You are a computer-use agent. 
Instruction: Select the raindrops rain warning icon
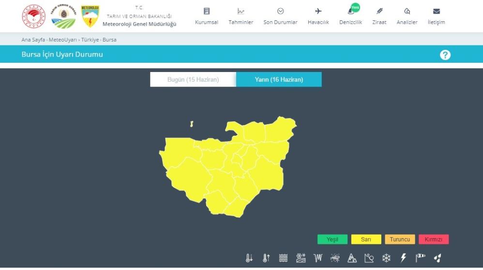tap(438, 258)
